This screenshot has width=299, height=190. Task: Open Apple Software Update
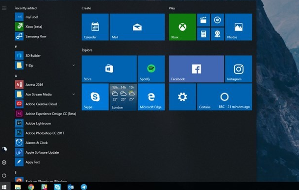tap(46, 152)
